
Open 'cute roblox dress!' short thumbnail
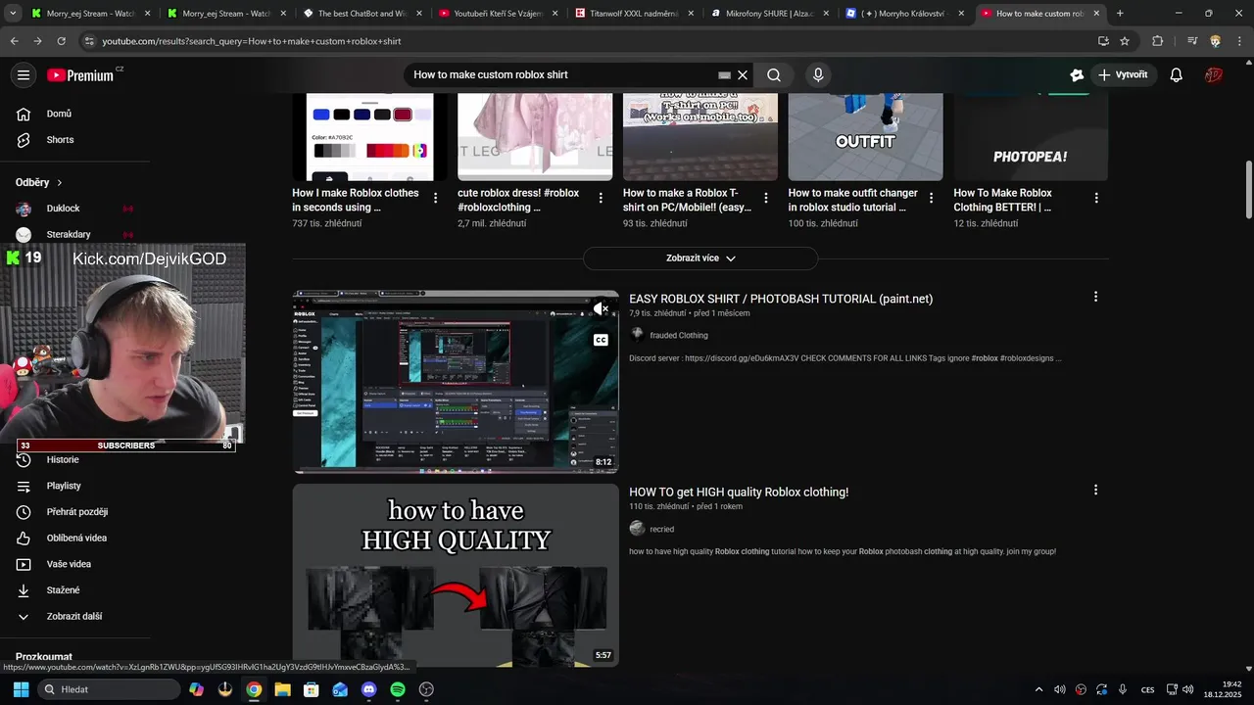click(x=535, y=137)
